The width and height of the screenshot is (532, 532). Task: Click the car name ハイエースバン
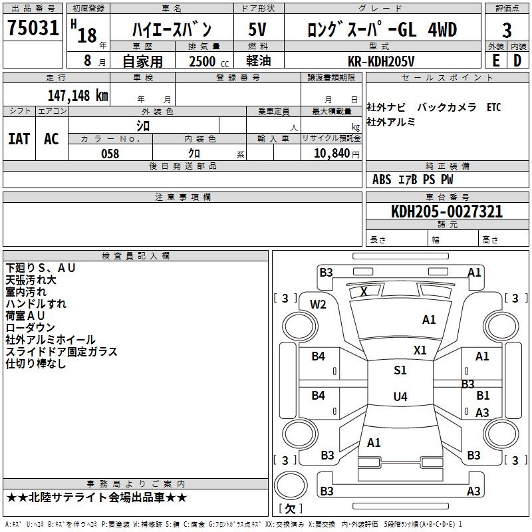(x=172, y=29)
